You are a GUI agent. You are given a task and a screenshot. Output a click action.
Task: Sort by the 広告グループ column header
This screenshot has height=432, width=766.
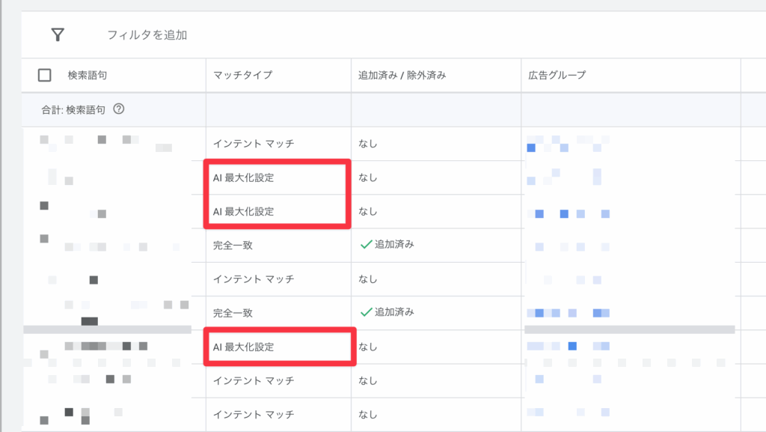[x=557, y=76]
